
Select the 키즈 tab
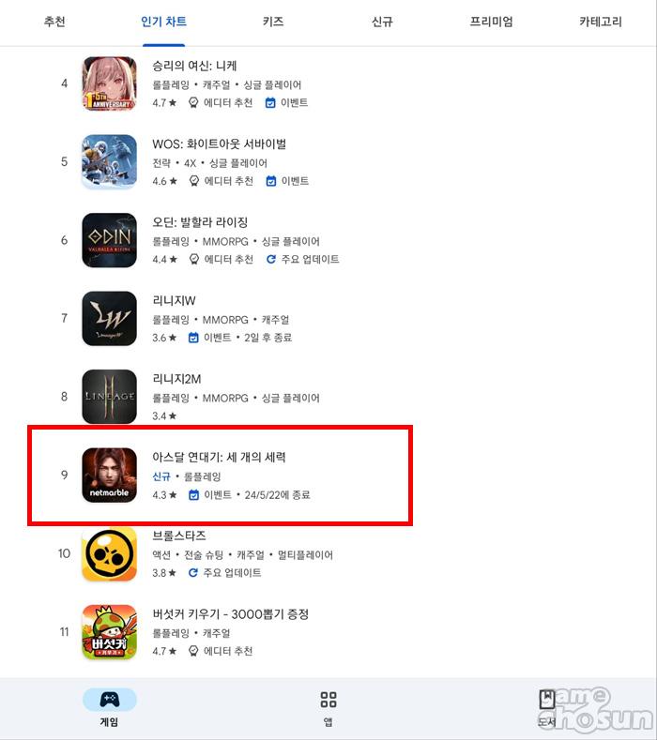273,22
